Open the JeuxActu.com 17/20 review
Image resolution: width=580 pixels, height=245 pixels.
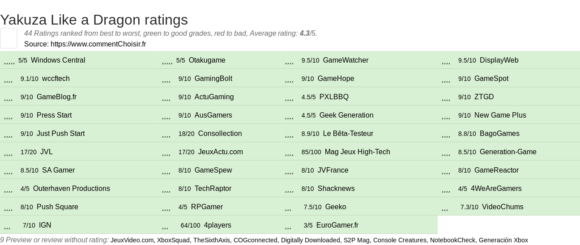[221, 152]
